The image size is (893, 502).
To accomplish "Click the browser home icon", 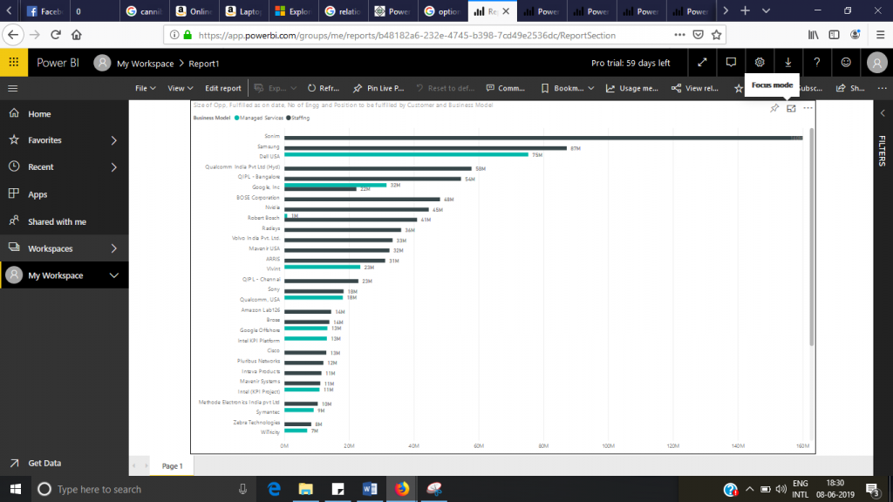I will (77, 35).
